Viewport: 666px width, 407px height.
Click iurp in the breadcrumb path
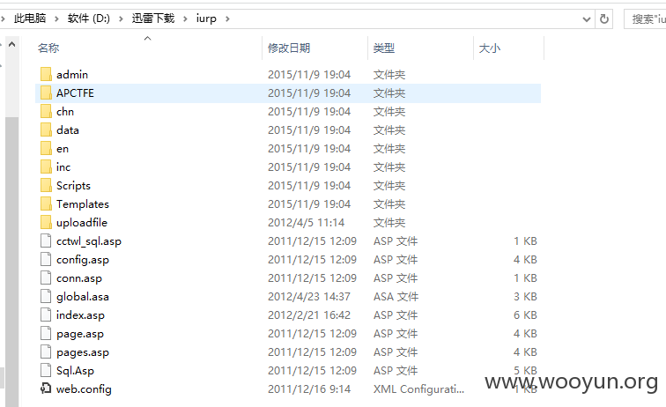click(x=206, y=18)
